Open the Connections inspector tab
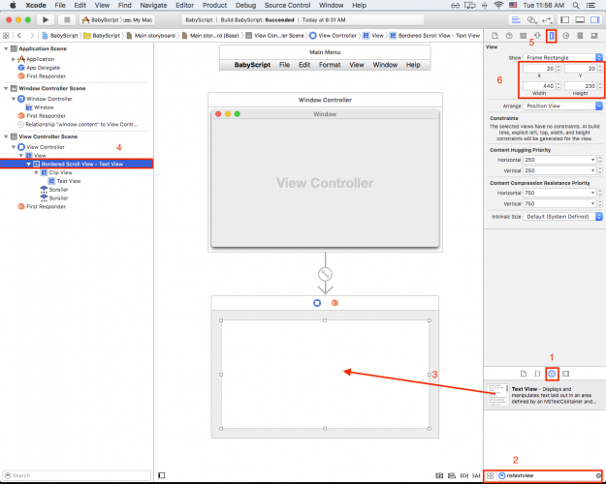This screenshot has height=484, width=606. tap(566, 36)
